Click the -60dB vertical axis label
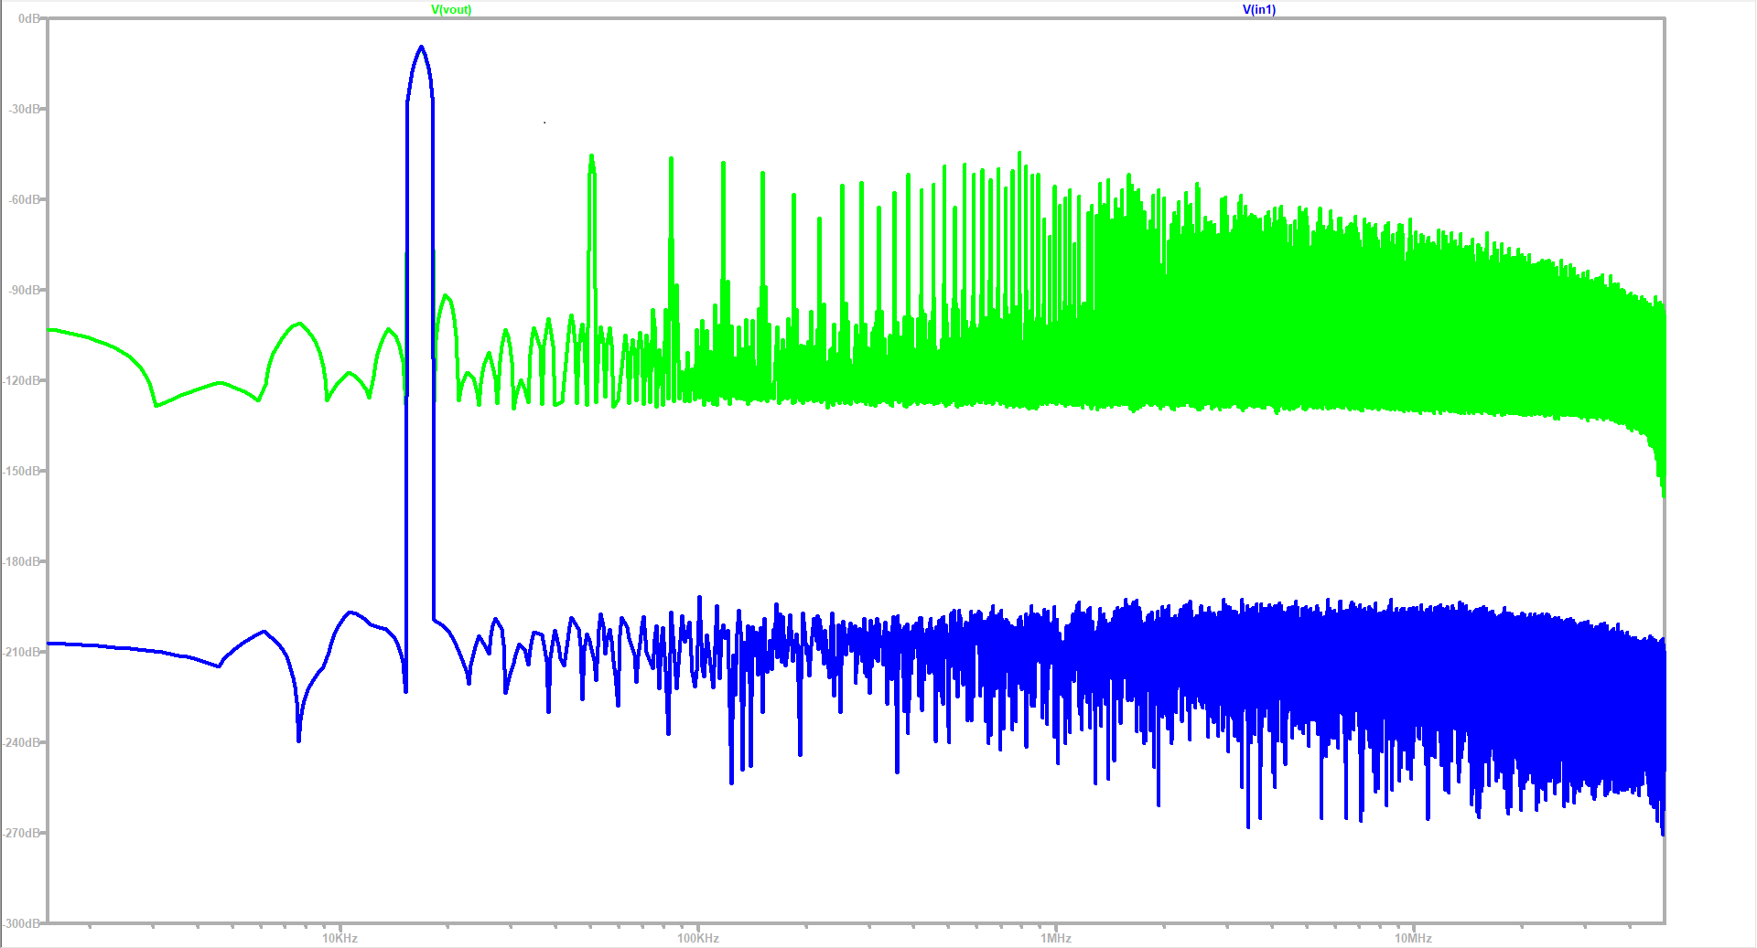The width and height of the screenshot is (1757, 948). [25, 199]
